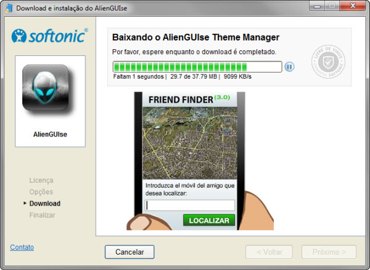Click the Softonic logo

click(x=49, y=36)
